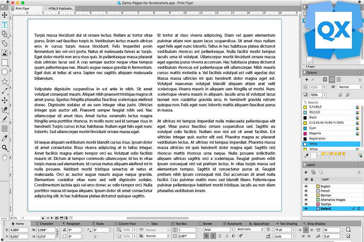
Task: Toggle Bold text style button
Action: 206,236
